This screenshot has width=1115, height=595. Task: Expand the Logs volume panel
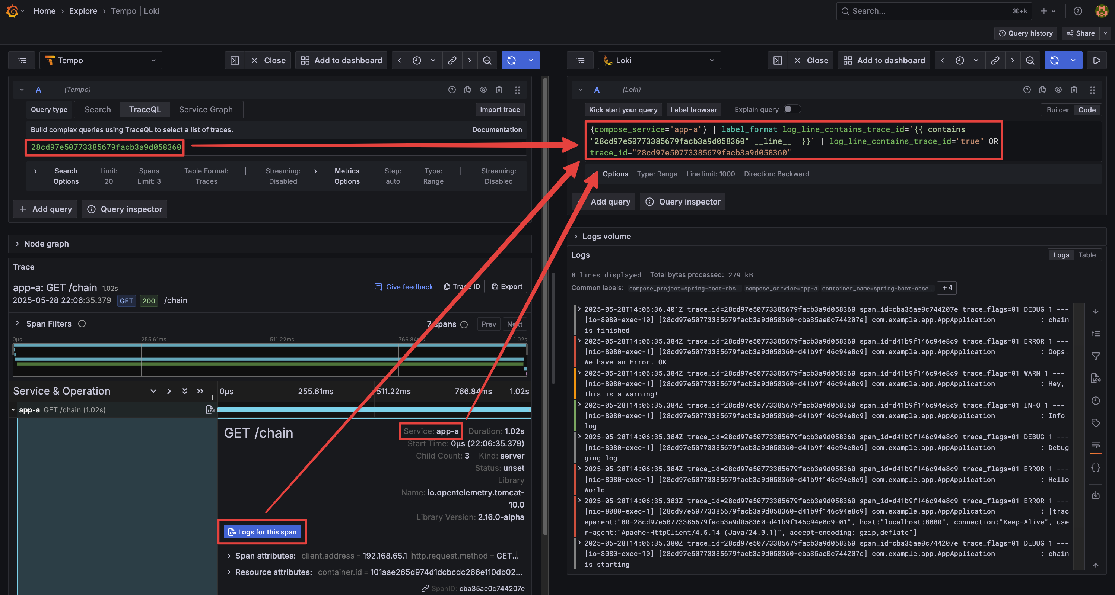point(606,237)
